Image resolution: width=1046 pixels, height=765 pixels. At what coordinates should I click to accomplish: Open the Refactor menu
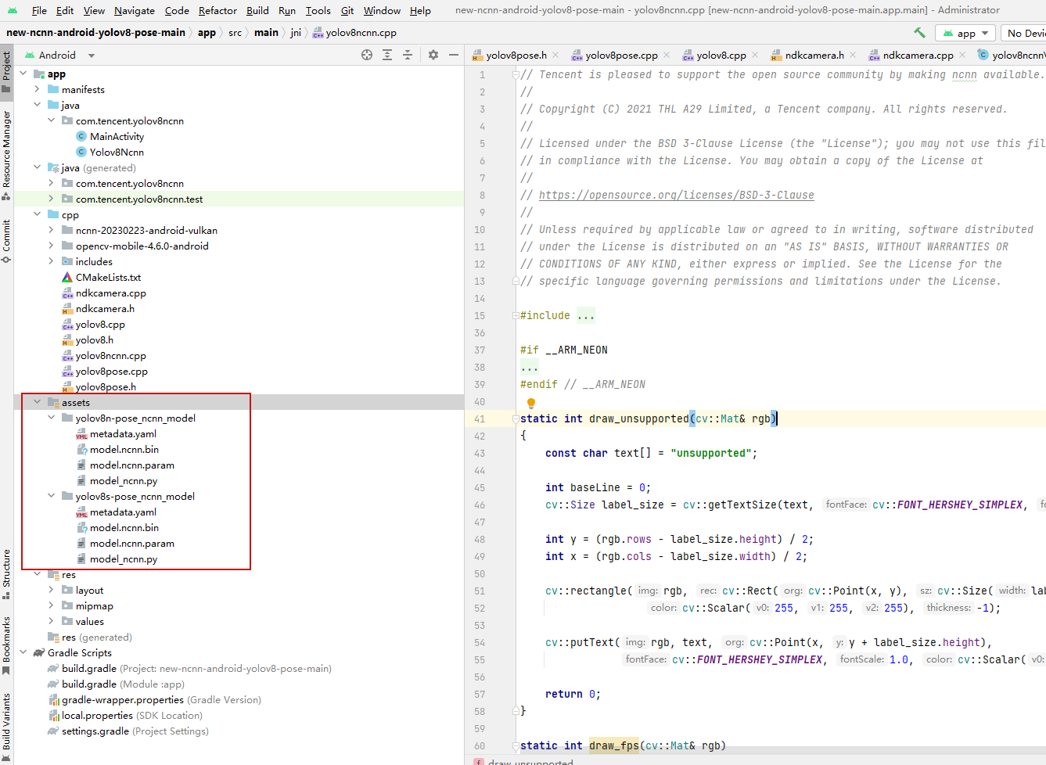coord(217,10)
